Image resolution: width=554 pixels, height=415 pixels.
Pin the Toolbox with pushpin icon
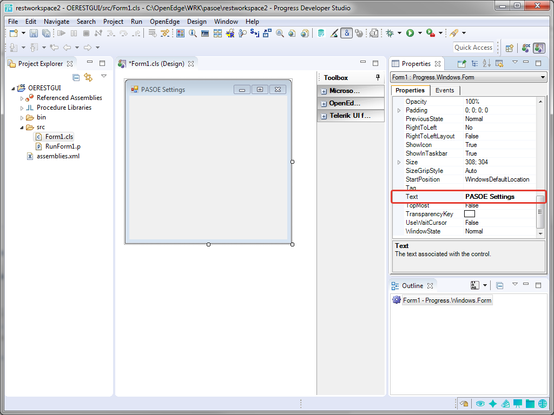pyautogui.click(x=378, y=78)
